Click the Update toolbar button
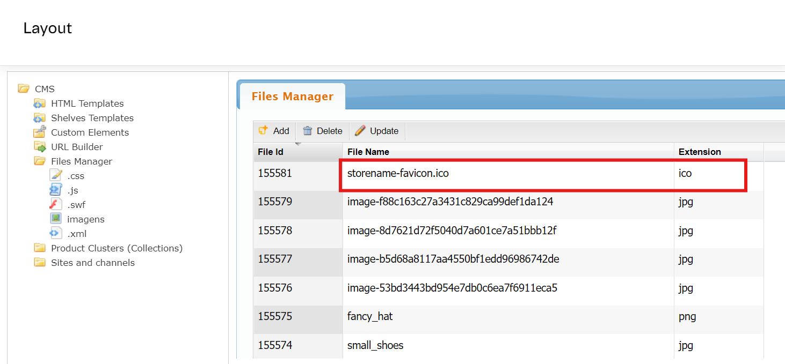The width and height of the screenshot is (785, 364). click(377, 131)
